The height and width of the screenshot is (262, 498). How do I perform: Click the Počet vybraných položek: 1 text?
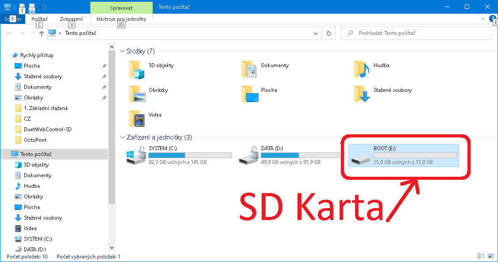89,257
